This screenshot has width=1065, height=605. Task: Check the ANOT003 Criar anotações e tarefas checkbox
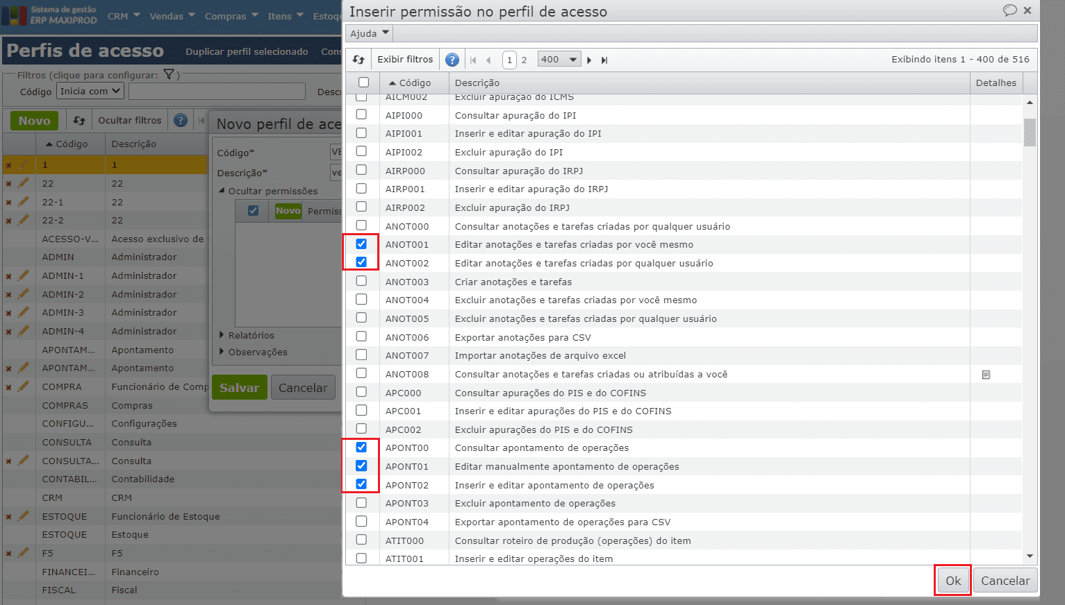[x=361, y=281]
